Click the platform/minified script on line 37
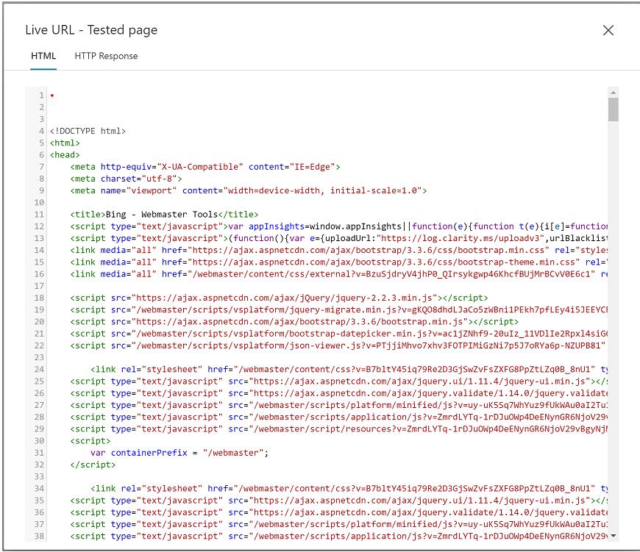The width and height of the screenshot is (640, 552). (x=339, y=524)
